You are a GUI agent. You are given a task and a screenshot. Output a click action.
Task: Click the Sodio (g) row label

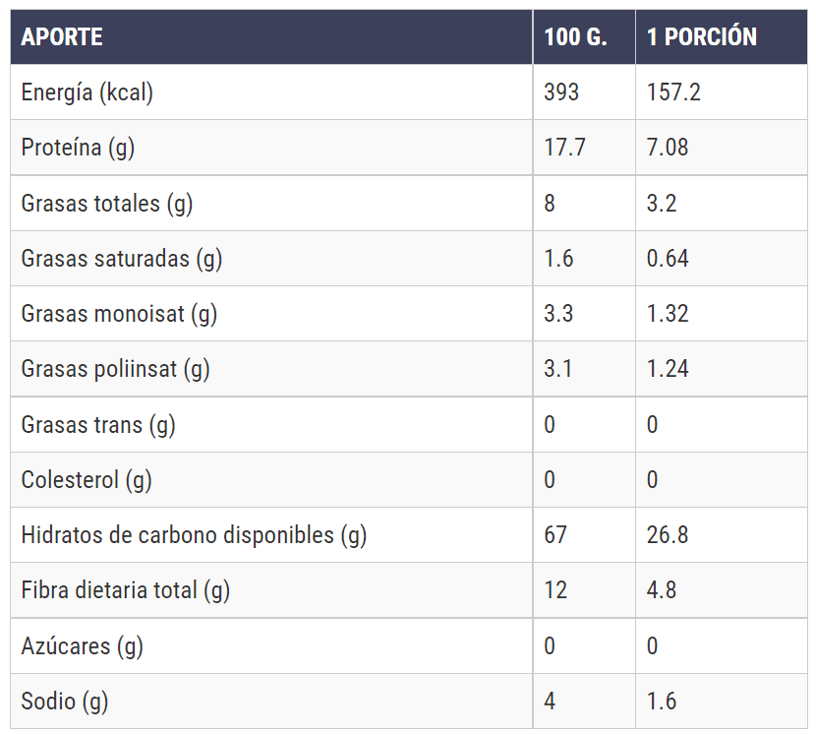coord(65,702)
